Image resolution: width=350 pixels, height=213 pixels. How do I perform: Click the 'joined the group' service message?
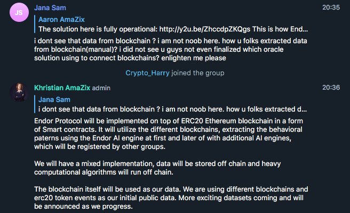198,73
